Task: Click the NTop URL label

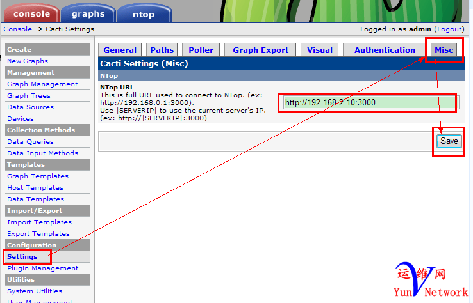Action: pos(117,88)
